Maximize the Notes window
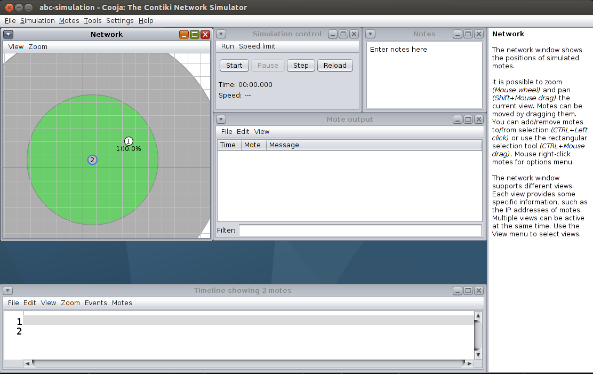 (x=468, y=34)
